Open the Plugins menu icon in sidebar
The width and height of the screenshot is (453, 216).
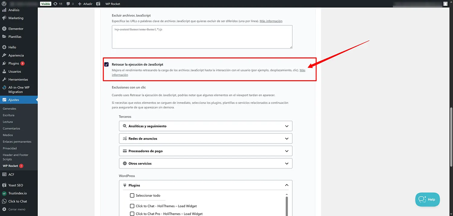click(x=4, y=63)
